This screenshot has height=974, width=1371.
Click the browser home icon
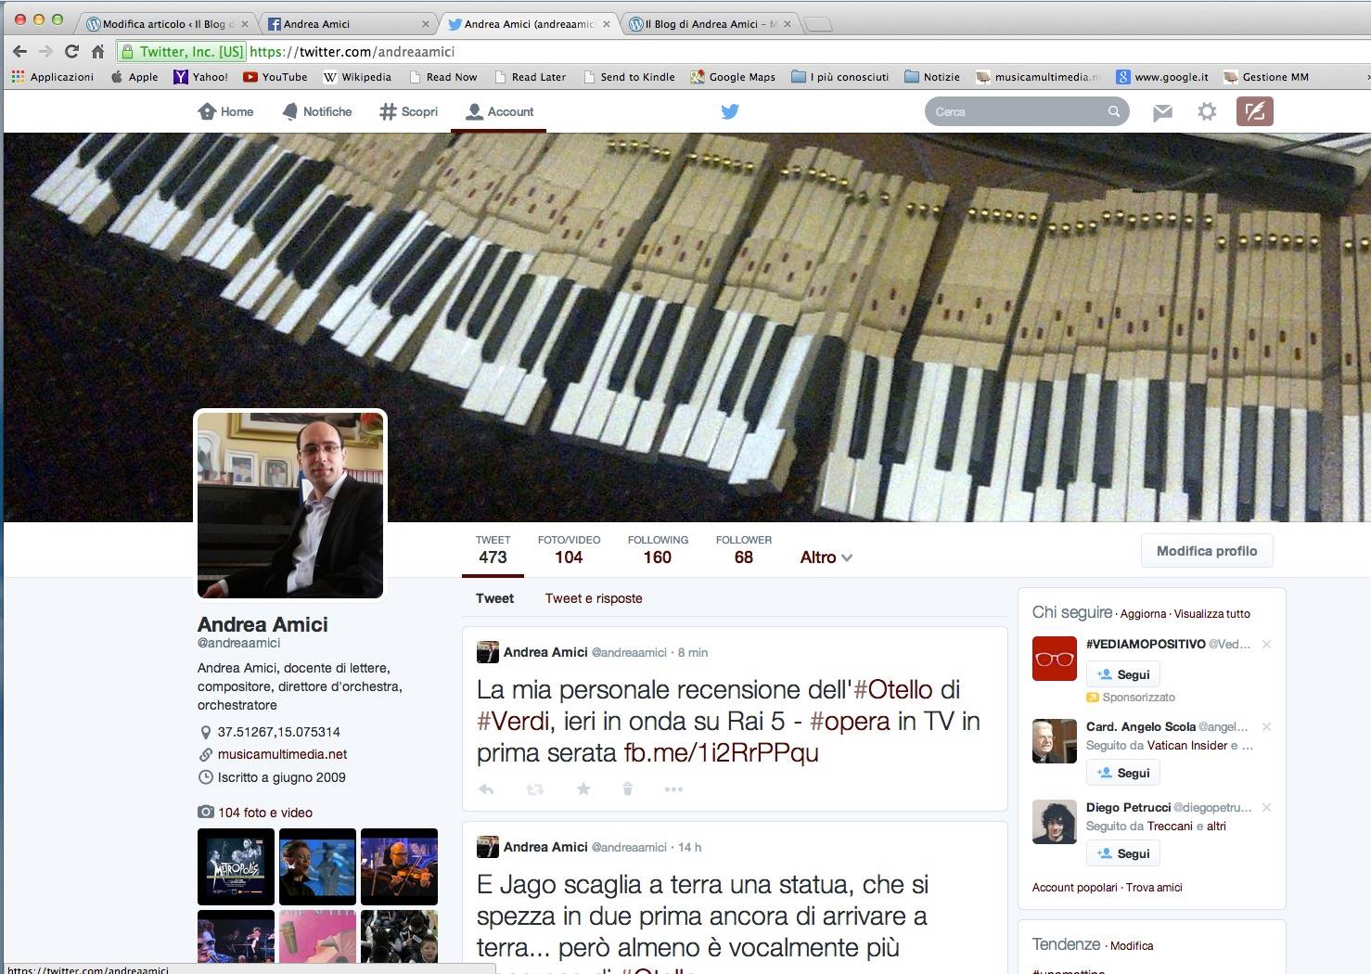pyautogui.click(x=97, y=52)
